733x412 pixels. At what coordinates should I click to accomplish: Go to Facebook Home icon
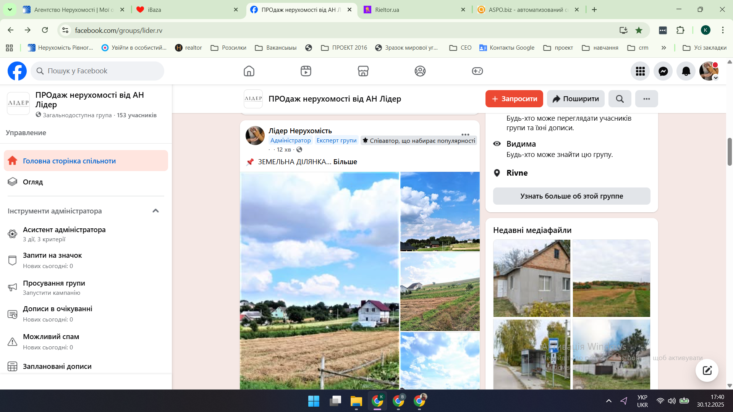[x=249, y=71]
